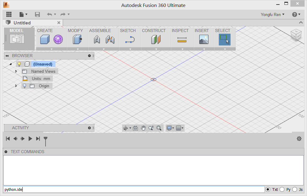Open the Display Settings dropdown
The width and height of the screenshot is (307, 196).
pyautogui.click(x=170, y=128)
